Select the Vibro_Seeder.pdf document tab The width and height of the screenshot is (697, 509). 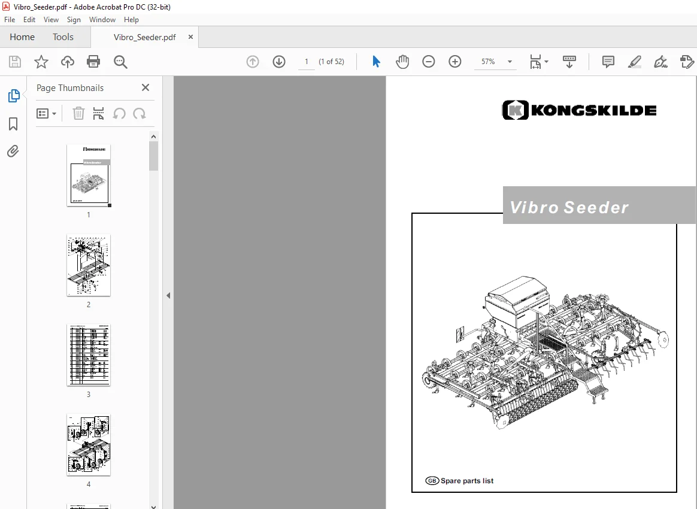pyautogui.click(x=144, y=37)
